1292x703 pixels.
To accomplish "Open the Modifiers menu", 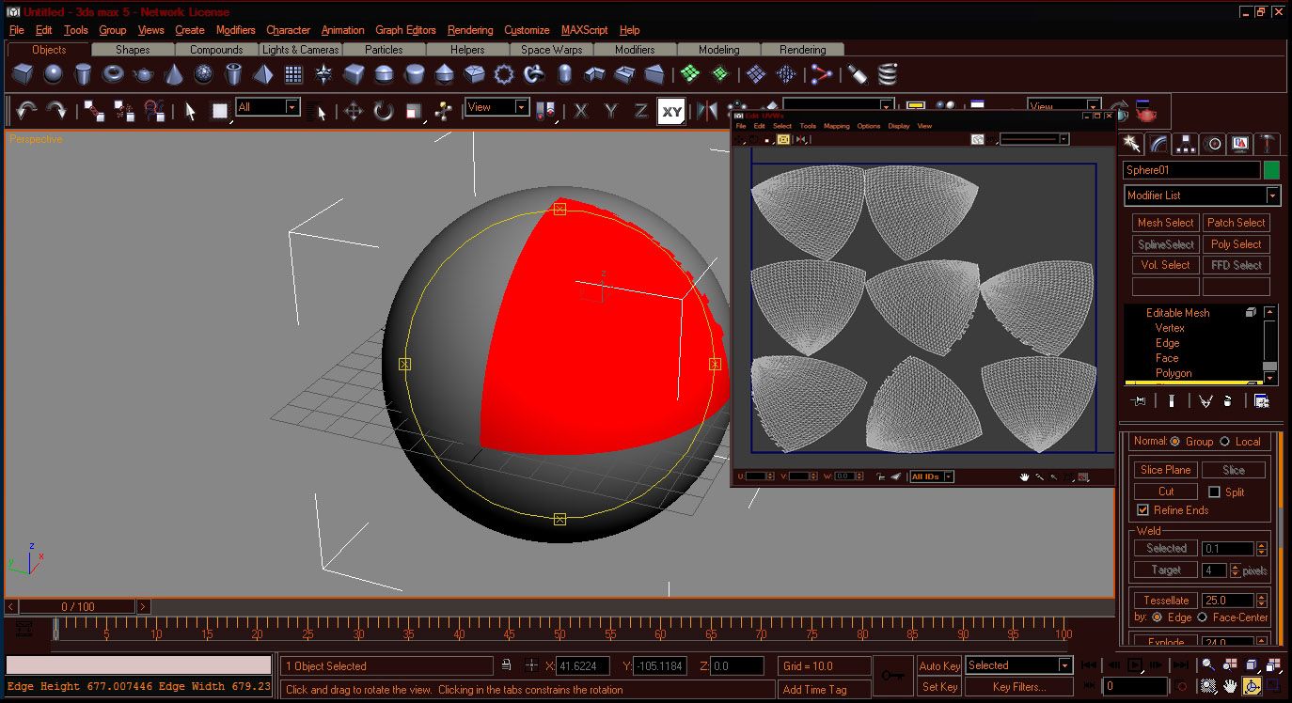I will coord(235,30).
